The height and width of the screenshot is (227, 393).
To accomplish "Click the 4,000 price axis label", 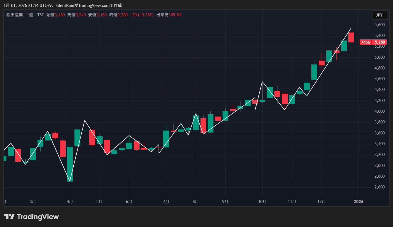I will [x=379, y=111].
